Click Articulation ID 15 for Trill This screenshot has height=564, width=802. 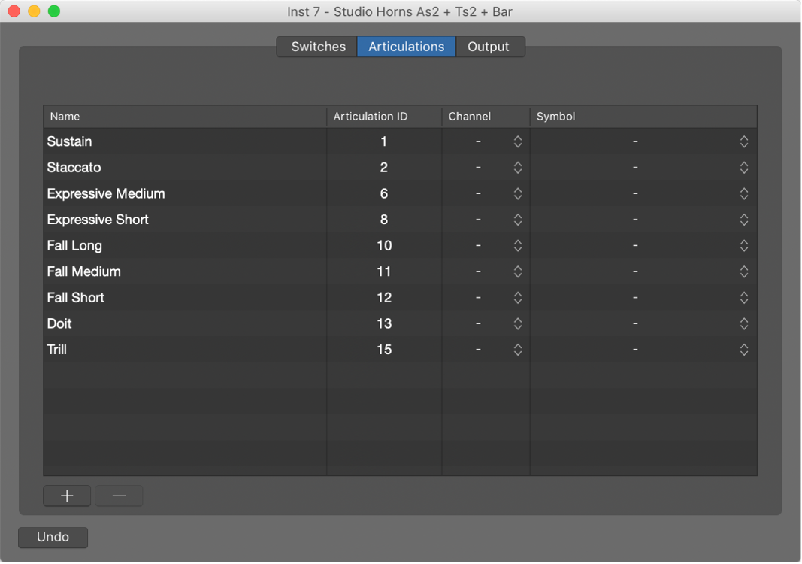[x=384, y=350]
